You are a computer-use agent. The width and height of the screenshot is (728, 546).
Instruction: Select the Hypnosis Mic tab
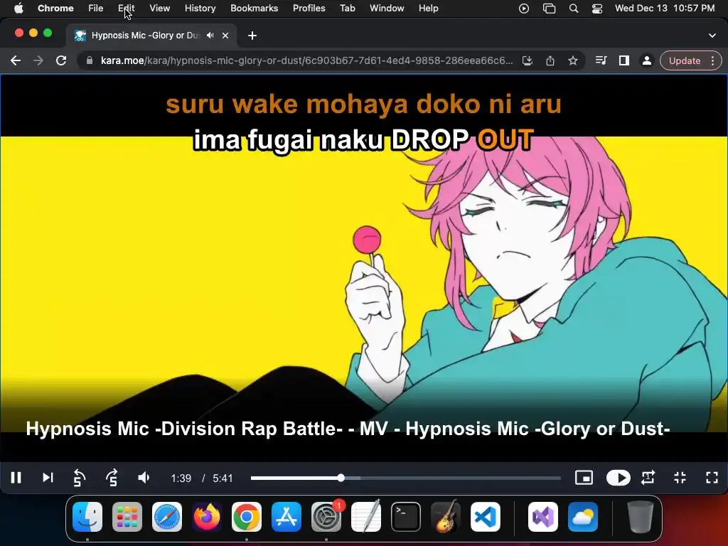click(x=145, y=36)
